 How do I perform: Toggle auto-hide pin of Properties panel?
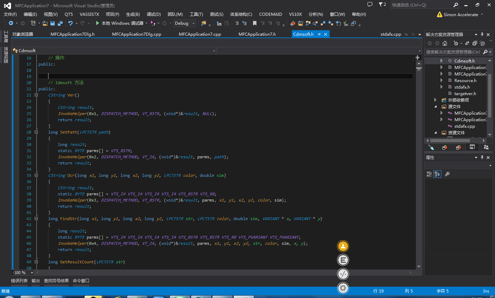tap(482, 157)
